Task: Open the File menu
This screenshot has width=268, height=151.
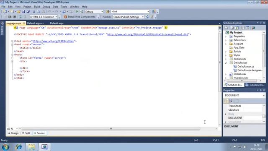Action: (x=3, y=7)
